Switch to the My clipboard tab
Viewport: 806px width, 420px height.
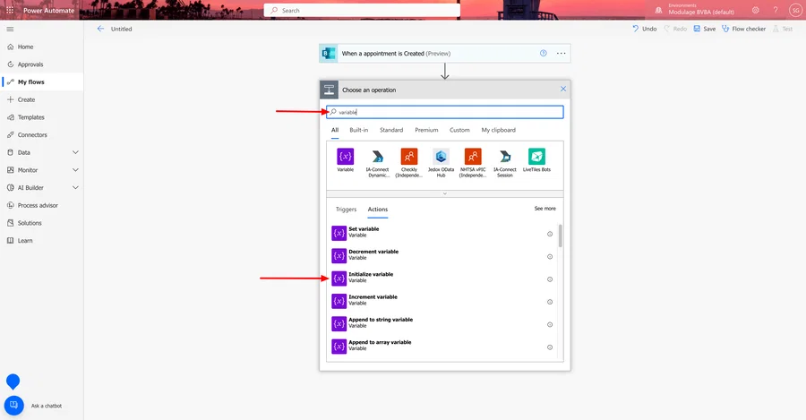[x=498, y=130]
